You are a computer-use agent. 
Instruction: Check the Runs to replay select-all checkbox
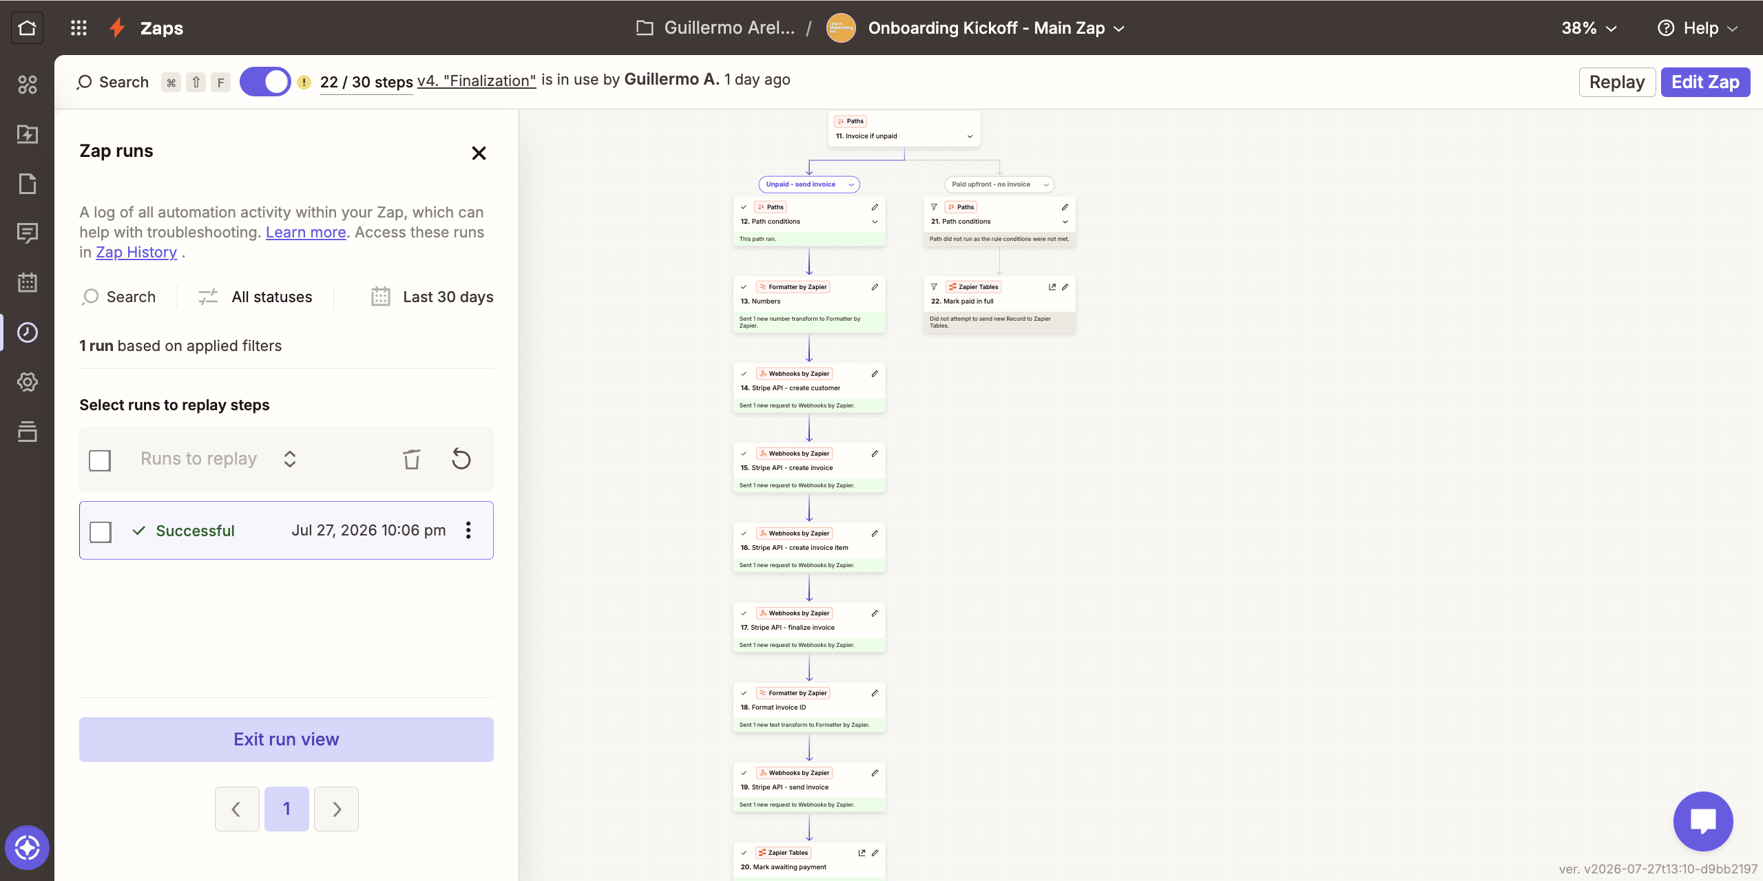pos(100,460)
